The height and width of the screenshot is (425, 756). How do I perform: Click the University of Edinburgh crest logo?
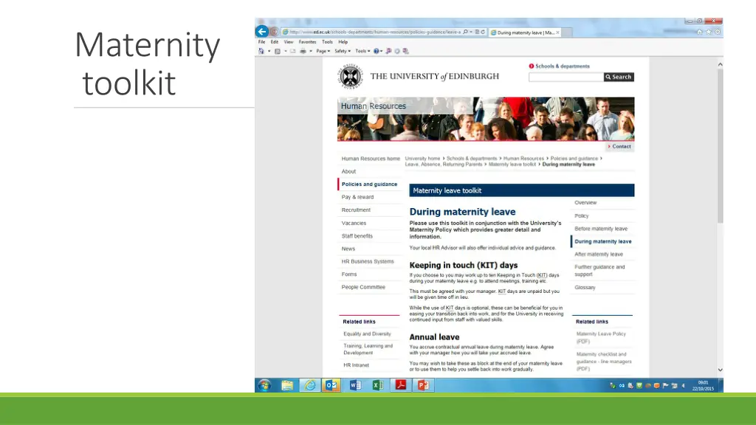[x=350, y=76]
